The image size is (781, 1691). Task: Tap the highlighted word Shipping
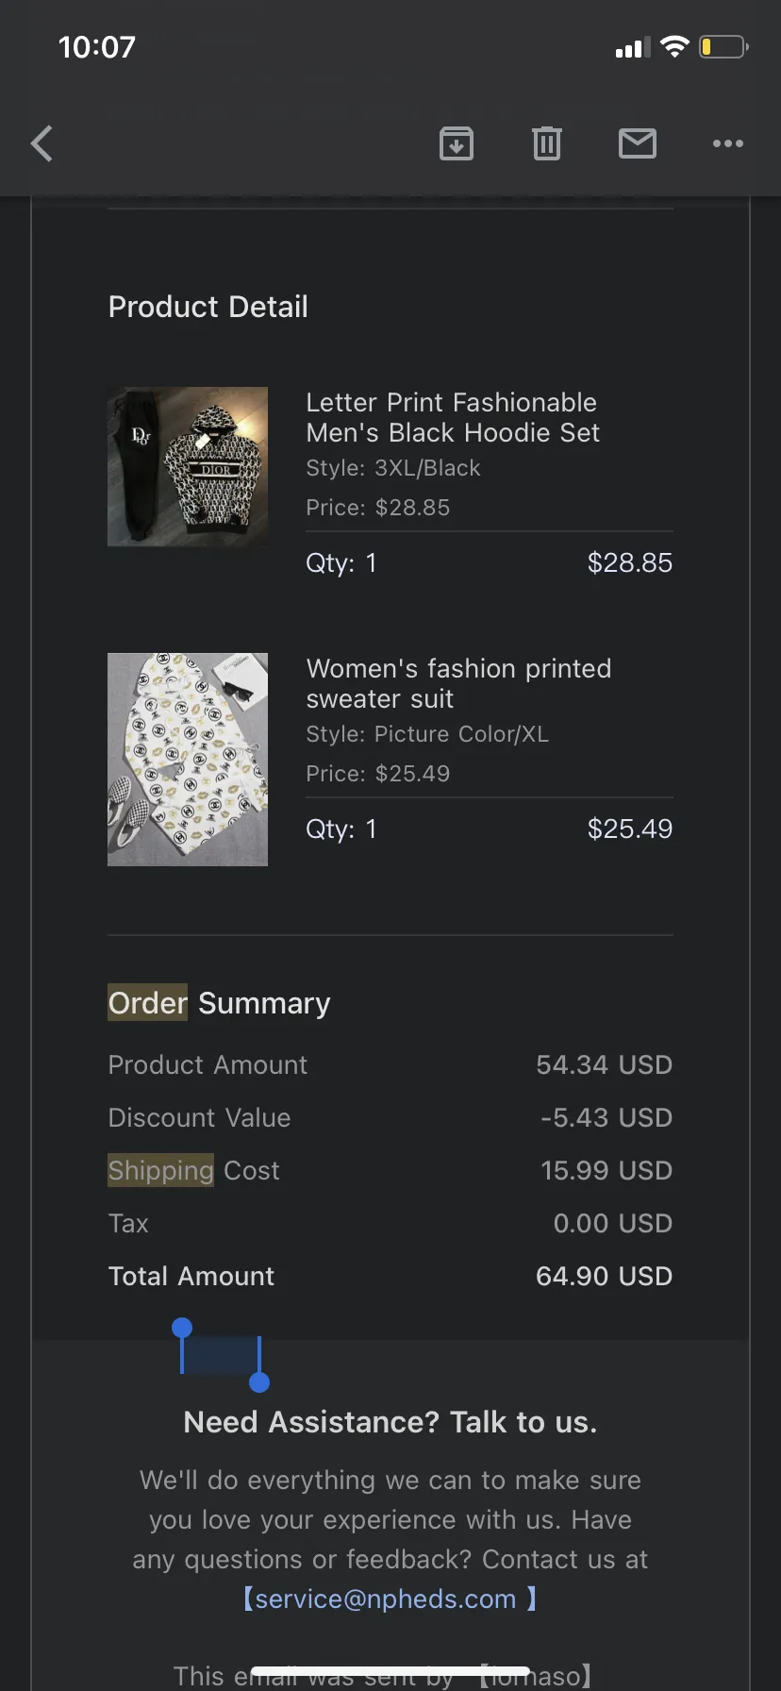(x=161, y=1170)
